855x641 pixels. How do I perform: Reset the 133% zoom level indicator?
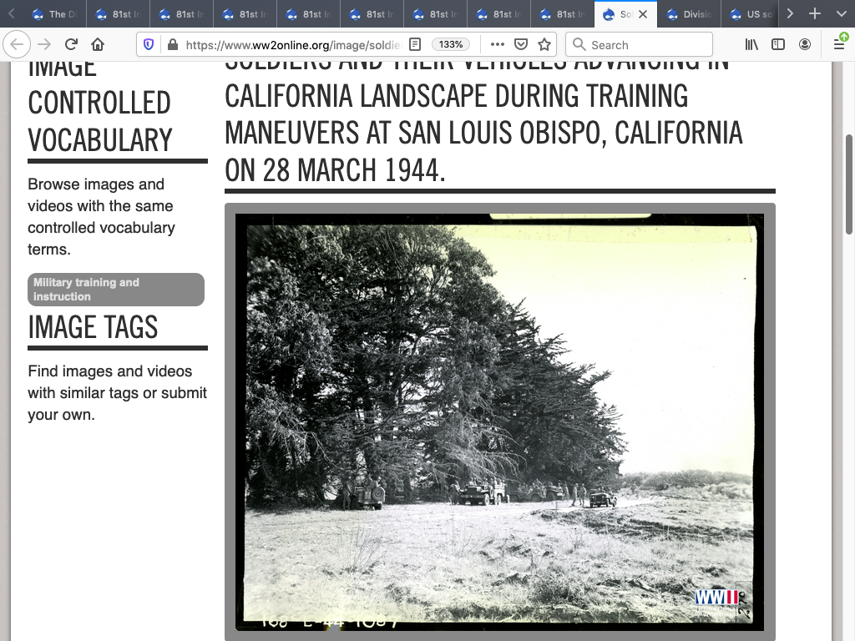(451, 44)
